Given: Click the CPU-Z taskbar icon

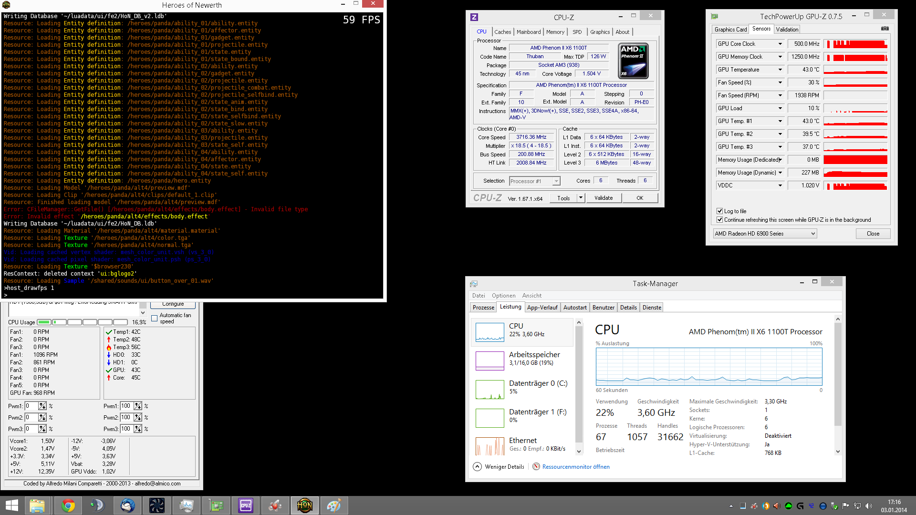Looking at the screenshot, I should 246,505.
